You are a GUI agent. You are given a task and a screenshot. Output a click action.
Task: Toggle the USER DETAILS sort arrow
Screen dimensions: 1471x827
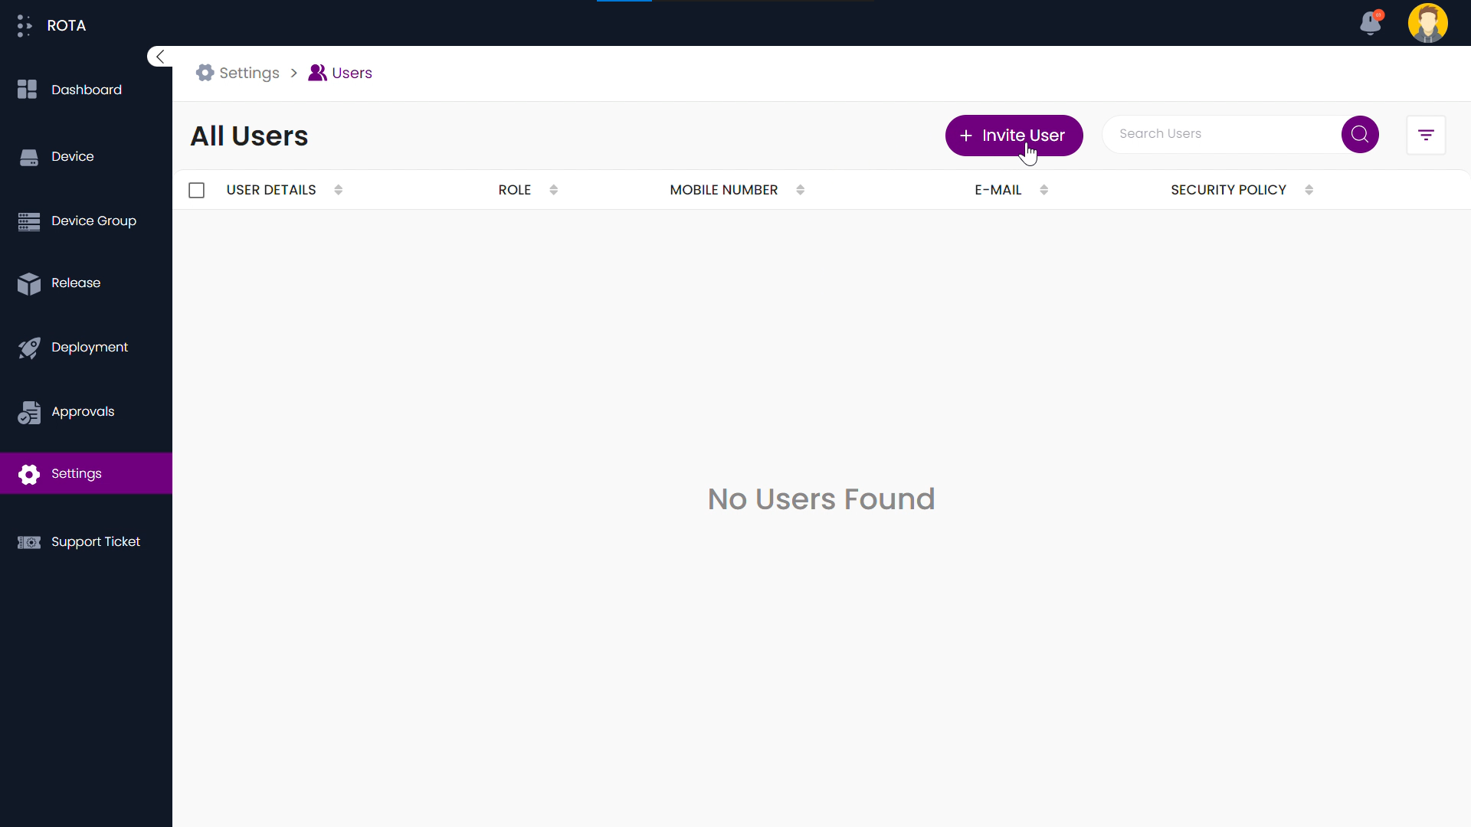339,190
